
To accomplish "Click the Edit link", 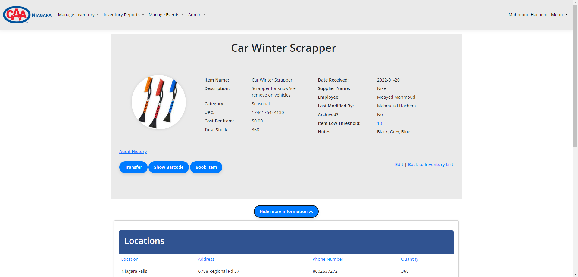I will coord(399,165).
